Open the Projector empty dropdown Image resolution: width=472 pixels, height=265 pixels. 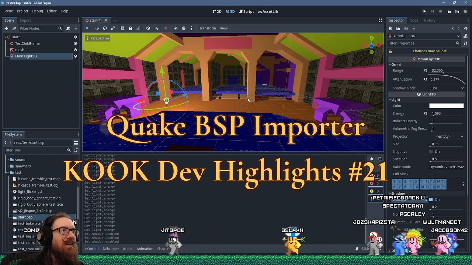[x=447, y=137]
